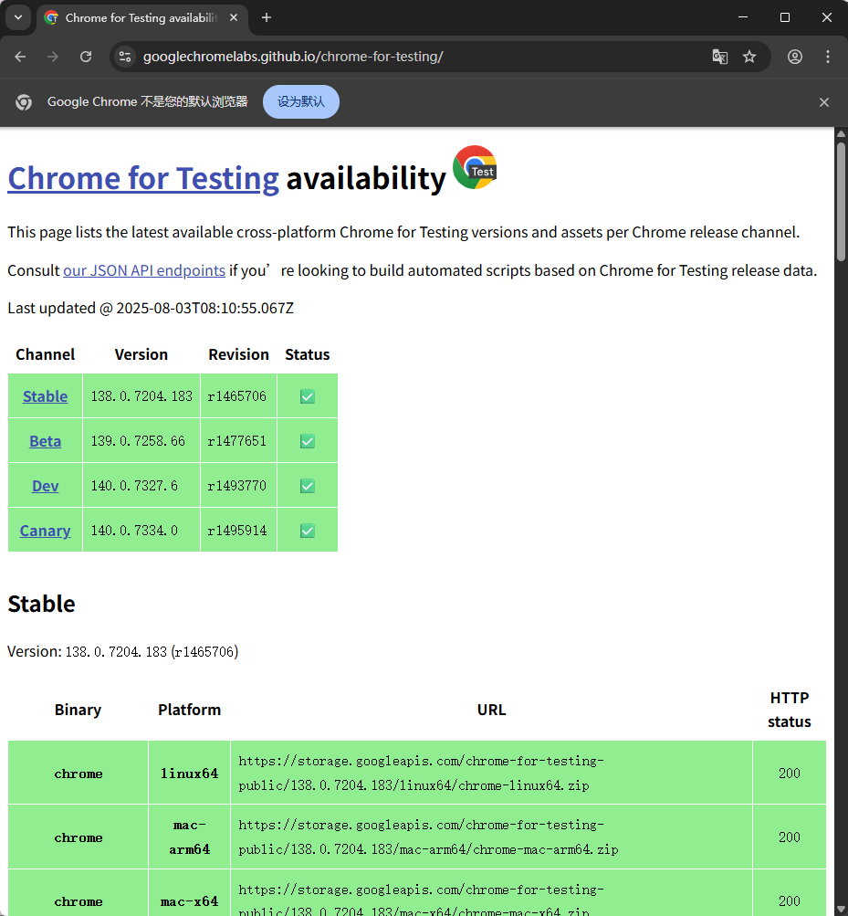Bookmark this page with the star icon
Image resolution: width=848 pixels, height=916 pixels.
tap(749, 57)
